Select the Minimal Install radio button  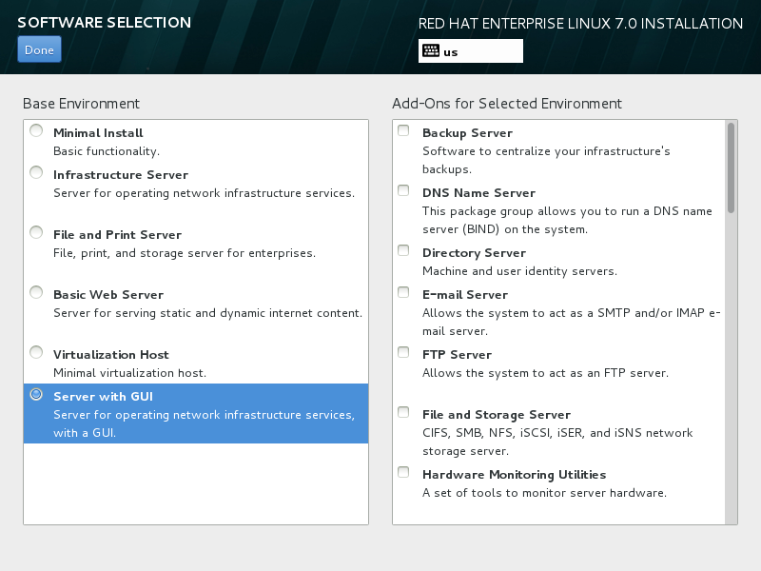point(36,131)
